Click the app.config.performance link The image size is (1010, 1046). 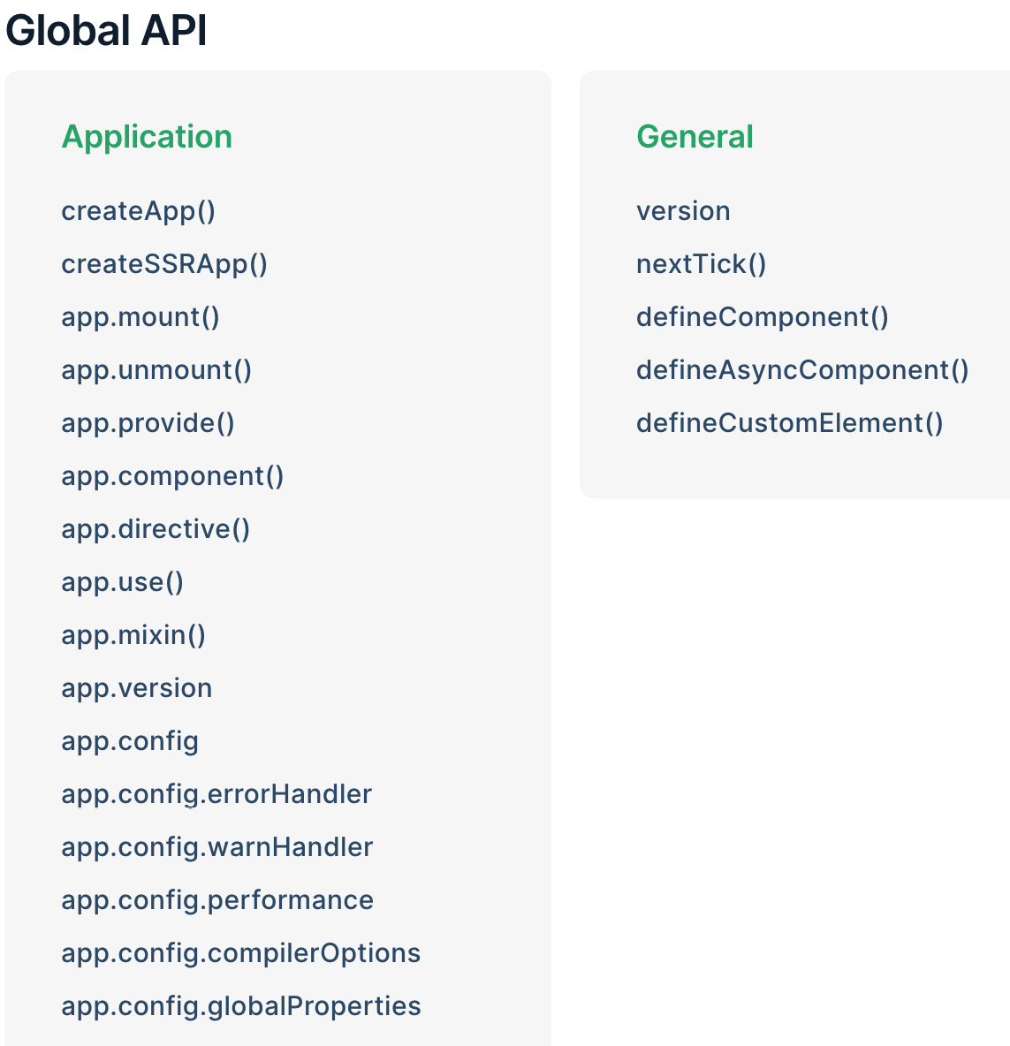pyautogui.click(x=216, y=900)
